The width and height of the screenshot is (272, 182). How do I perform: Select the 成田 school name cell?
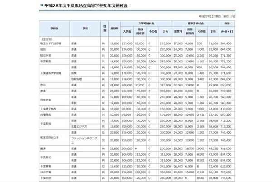54,49
